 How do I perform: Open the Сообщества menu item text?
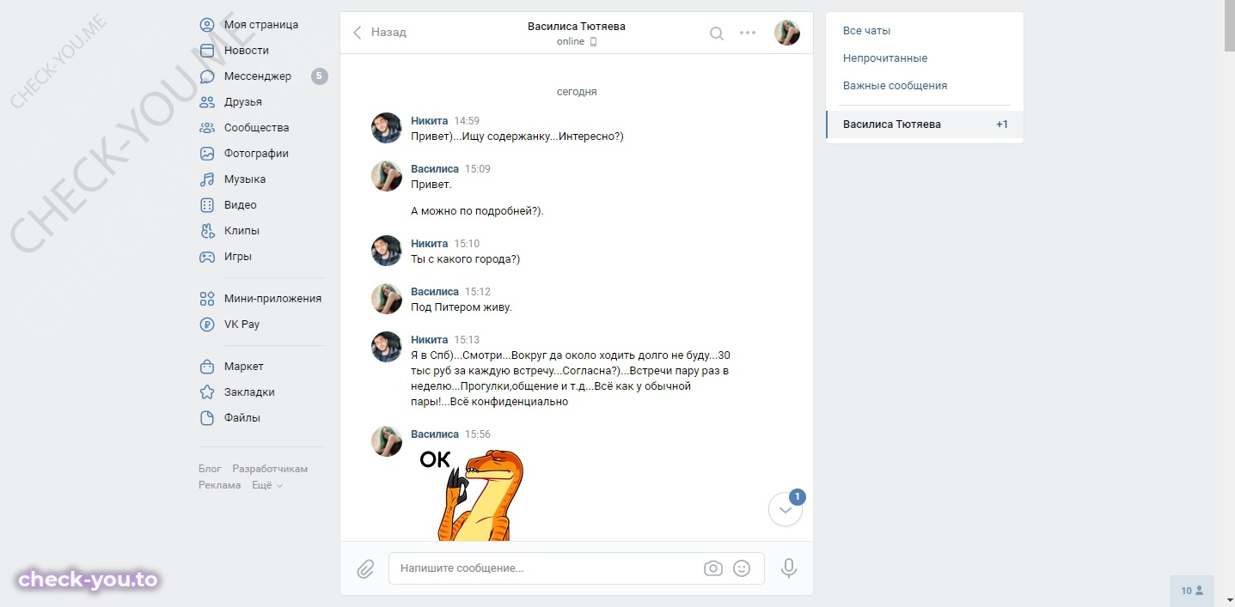click(x=256, y=128)
